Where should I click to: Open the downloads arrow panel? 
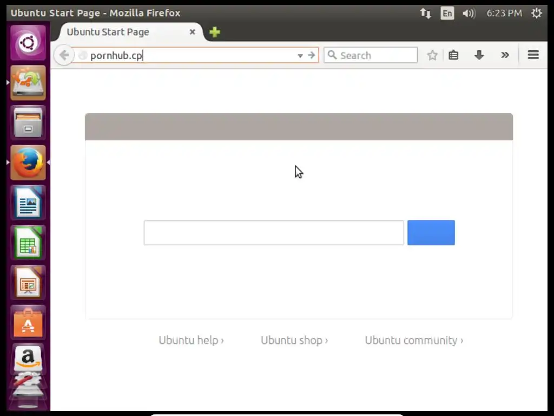pyautogui.click(x=479, y=55)
